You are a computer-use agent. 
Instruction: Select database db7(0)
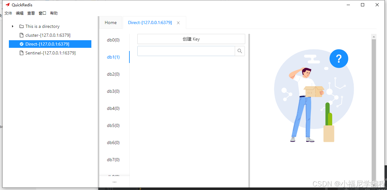(113, 160)
